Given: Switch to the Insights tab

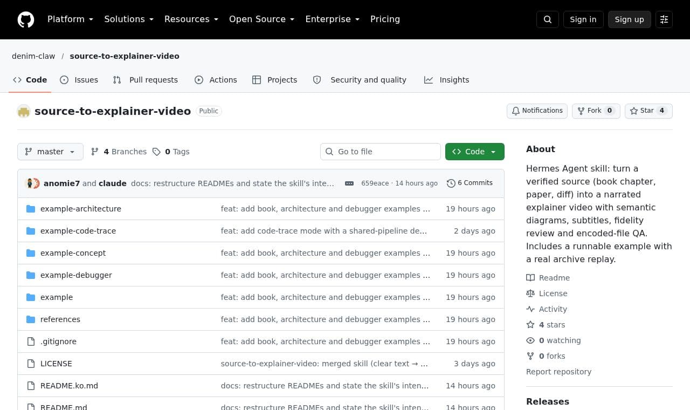Looking at the screenshot, I should coord(447,80).
